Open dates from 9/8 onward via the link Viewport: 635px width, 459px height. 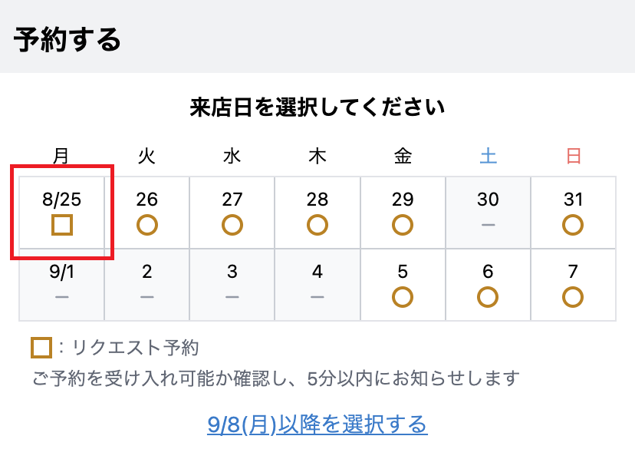(x=317, y=422)
